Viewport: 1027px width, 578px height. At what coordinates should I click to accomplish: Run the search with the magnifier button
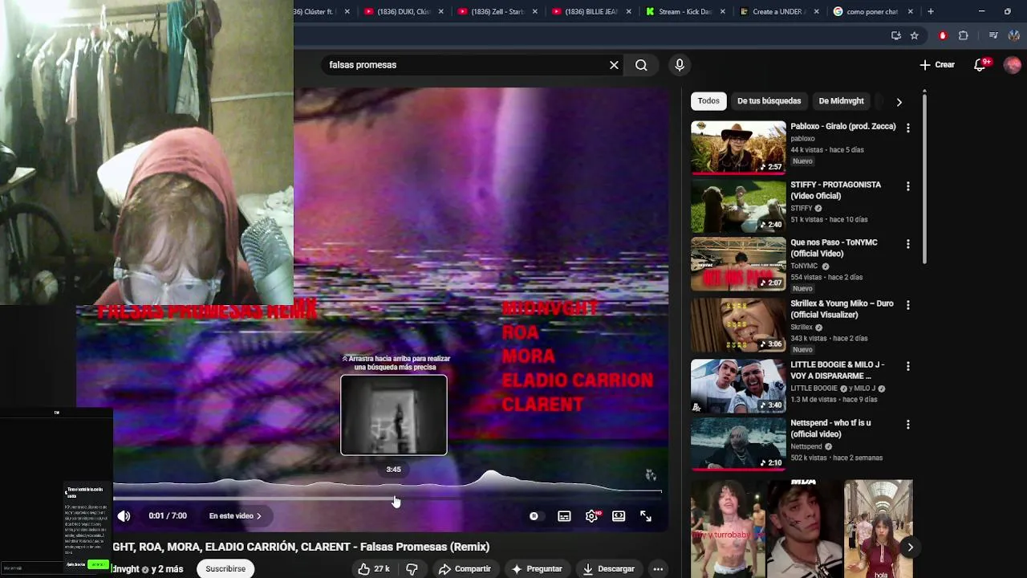coord(641,65)
